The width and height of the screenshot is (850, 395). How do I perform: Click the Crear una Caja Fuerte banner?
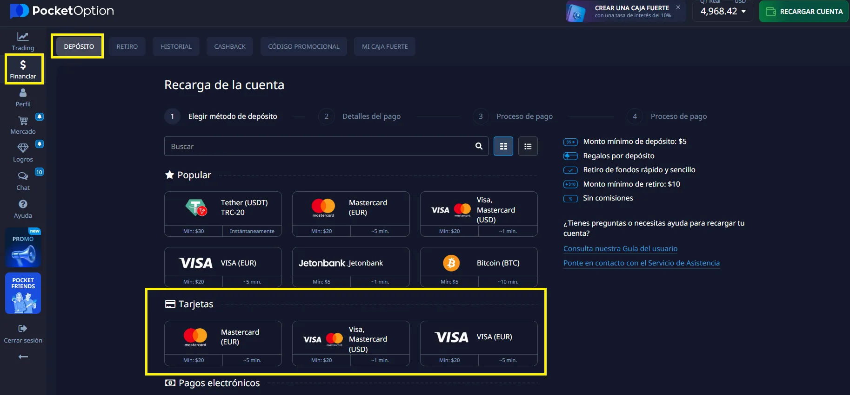[x=626, y=11]
